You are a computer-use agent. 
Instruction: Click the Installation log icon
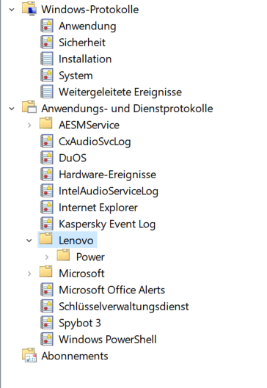click(46, 59)
